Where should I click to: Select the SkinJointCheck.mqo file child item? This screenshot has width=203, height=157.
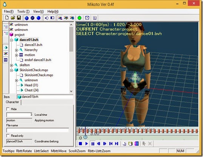click(x=39, y=75)
